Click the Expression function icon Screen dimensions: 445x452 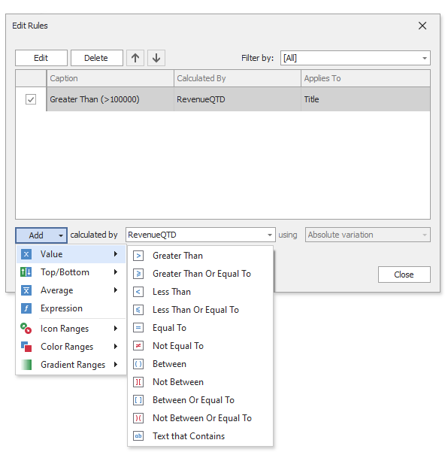[26, 308]
